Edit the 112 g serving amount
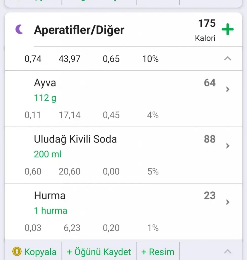 tap(45, 97)
